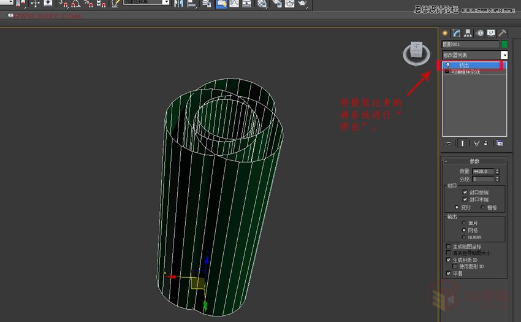The height and width of the screenshot is (322, 521).
Task: Uncheck the 封口末端 checkbox
Action: click(465, 199)
